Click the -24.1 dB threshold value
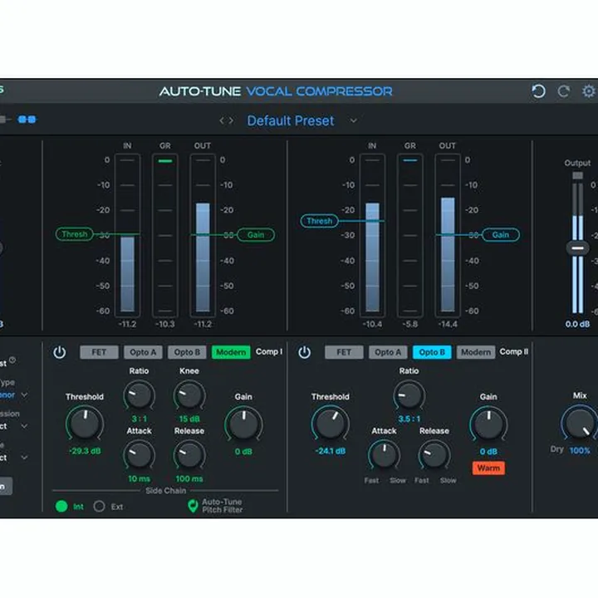The image size is (598, 598). click(331, 451)
